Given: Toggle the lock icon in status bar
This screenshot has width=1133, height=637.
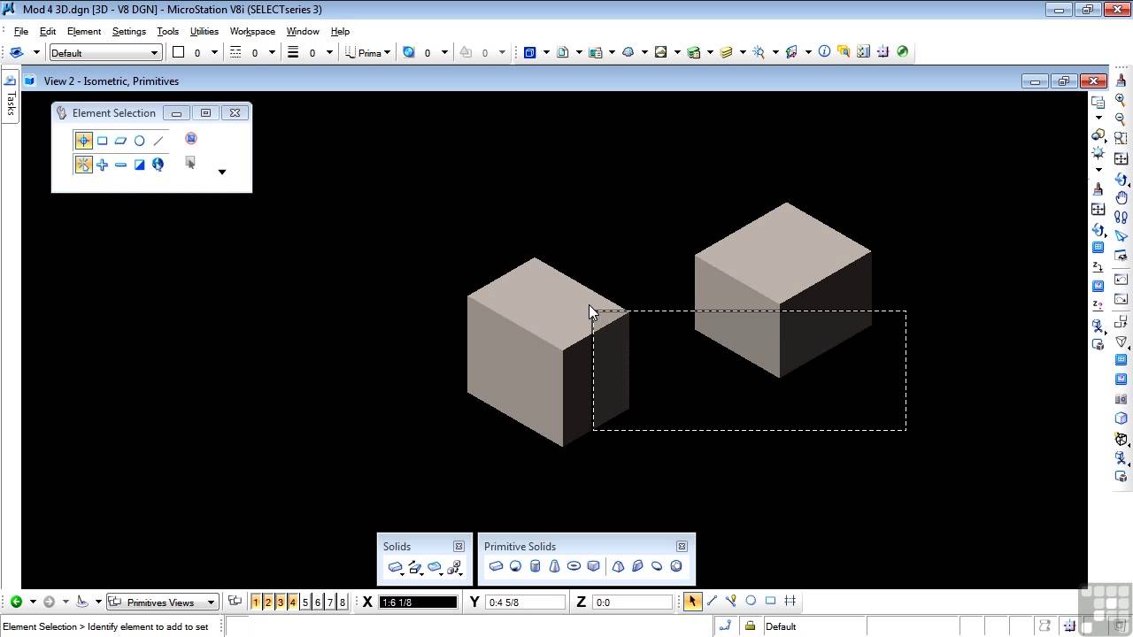Looking at the screenshot, I should [750, 626].
